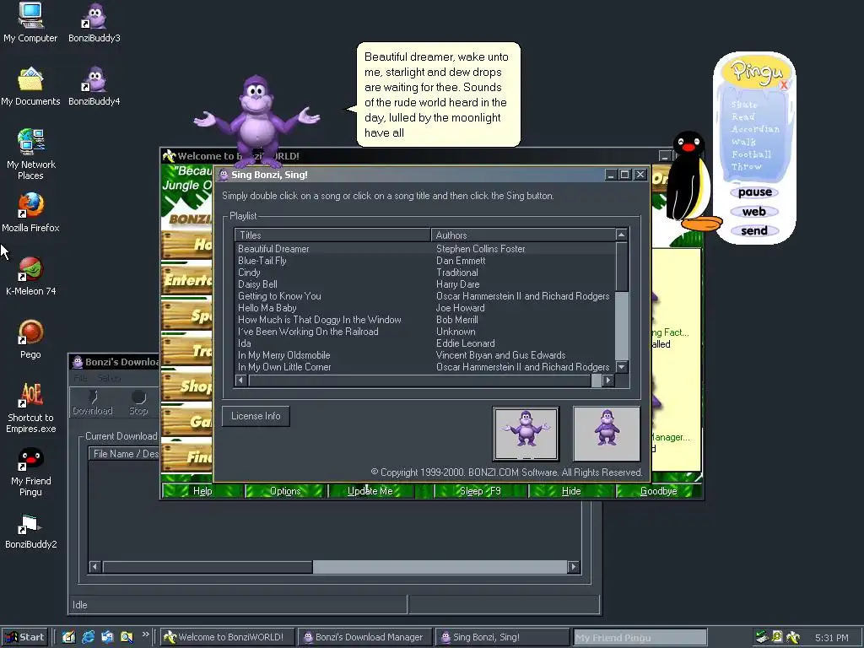The height and width of the screenshot is (648, 864).
Task: Switch to Welcome to BonziWORLD taskbar button
Action: tap(228, 637)
